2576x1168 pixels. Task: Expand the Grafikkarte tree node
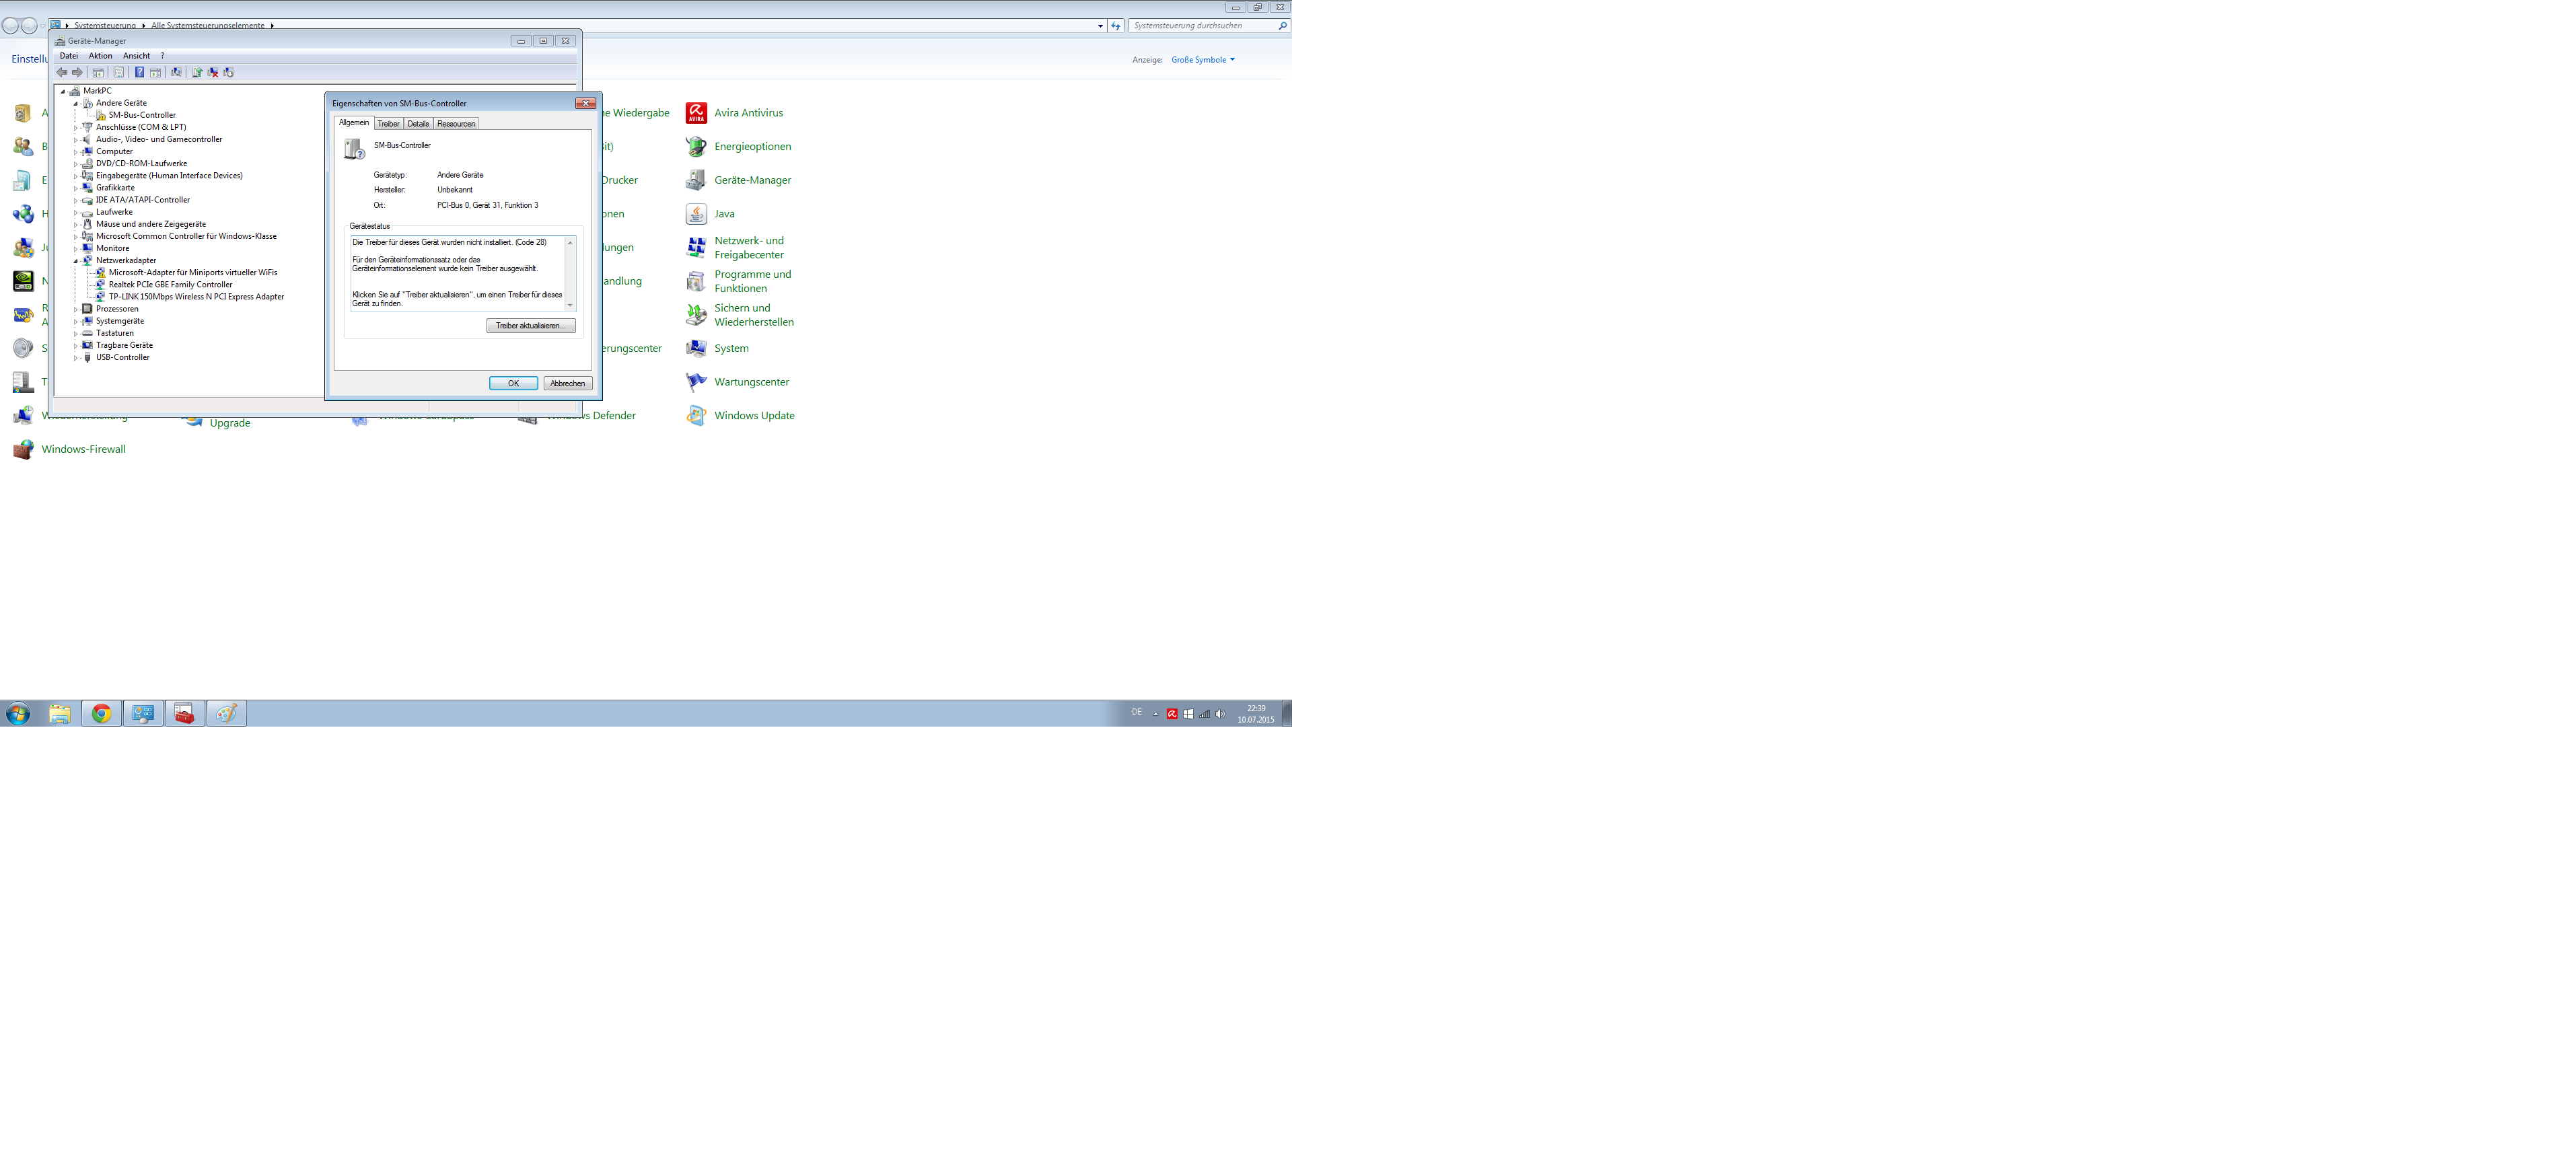pyautogui.click(x=76, y=188)
